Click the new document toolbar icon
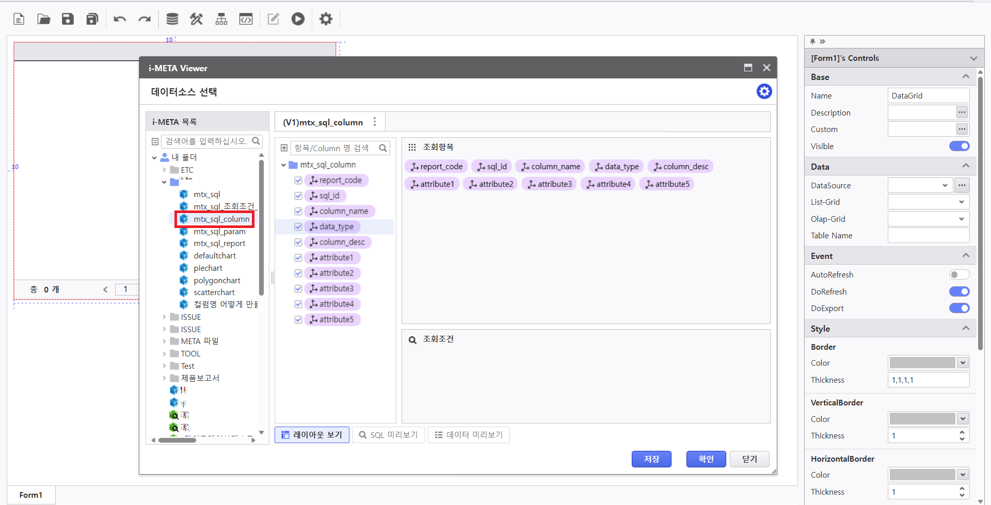Screen dimensions: 991x505 19,19
